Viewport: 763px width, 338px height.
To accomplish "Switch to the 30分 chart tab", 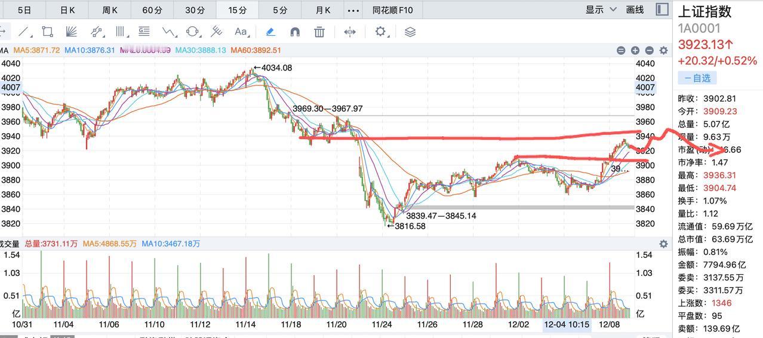I will coord(195,10).
